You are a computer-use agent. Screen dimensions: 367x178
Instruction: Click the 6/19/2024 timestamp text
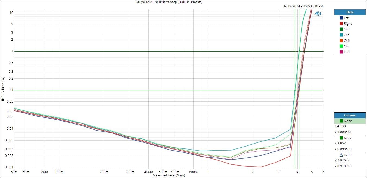coord(303,6)
